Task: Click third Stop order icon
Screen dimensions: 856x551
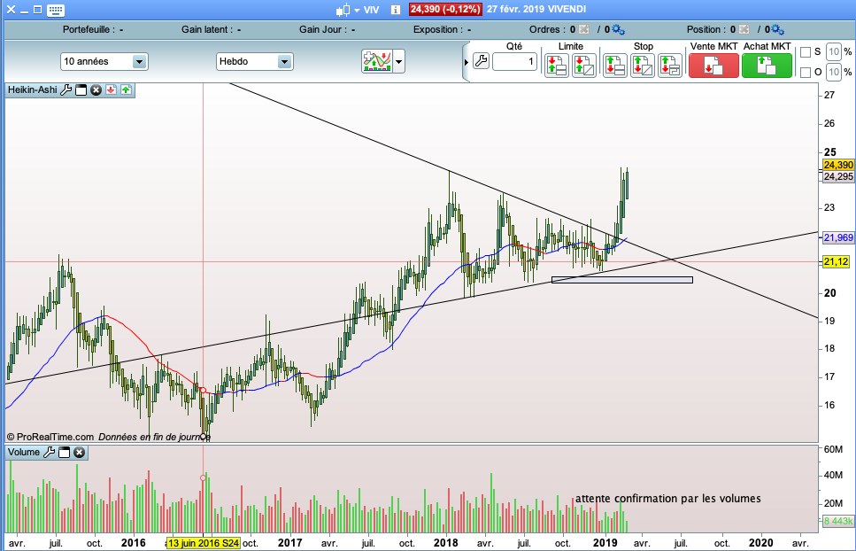Action: pyautogui.click(x=670, y=66)
